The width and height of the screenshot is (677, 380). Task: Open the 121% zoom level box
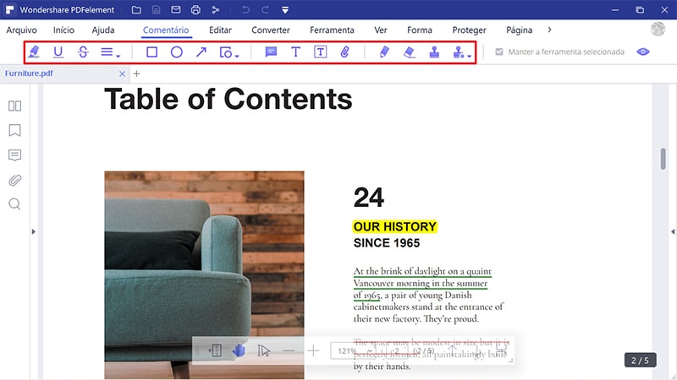click(x=353, y=350)
